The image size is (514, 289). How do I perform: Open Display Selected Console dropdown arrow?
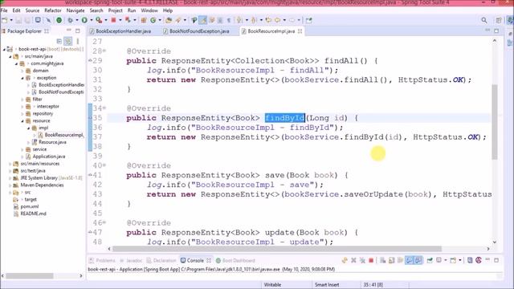[446, 260]
